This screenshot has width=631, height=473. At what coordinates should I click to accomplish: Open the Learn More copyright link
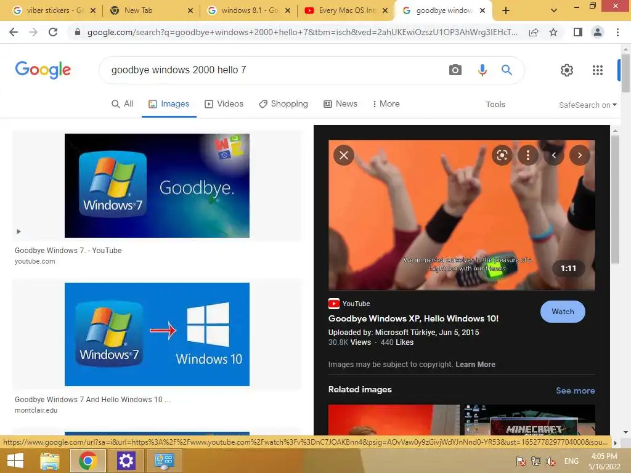[475, 365]
